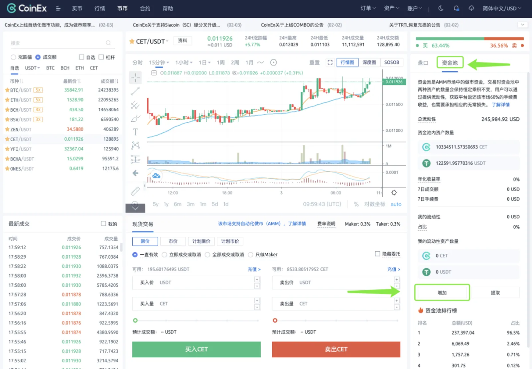Check 我的 in latest trades
Viewport: 532px width, 369px height.
tap(103, 224)
